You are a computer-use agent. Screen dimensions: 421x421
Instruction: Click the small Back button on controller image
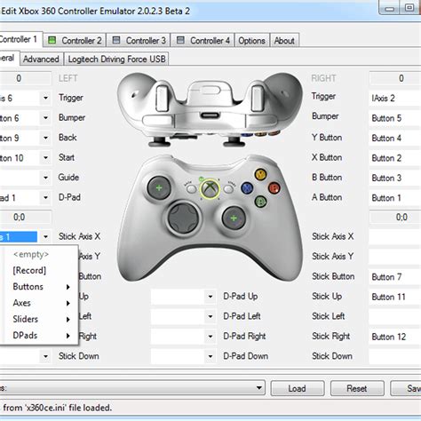tap(191, 188)
